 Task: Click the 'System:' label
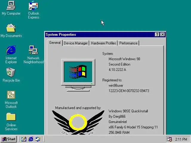[108, 54]
